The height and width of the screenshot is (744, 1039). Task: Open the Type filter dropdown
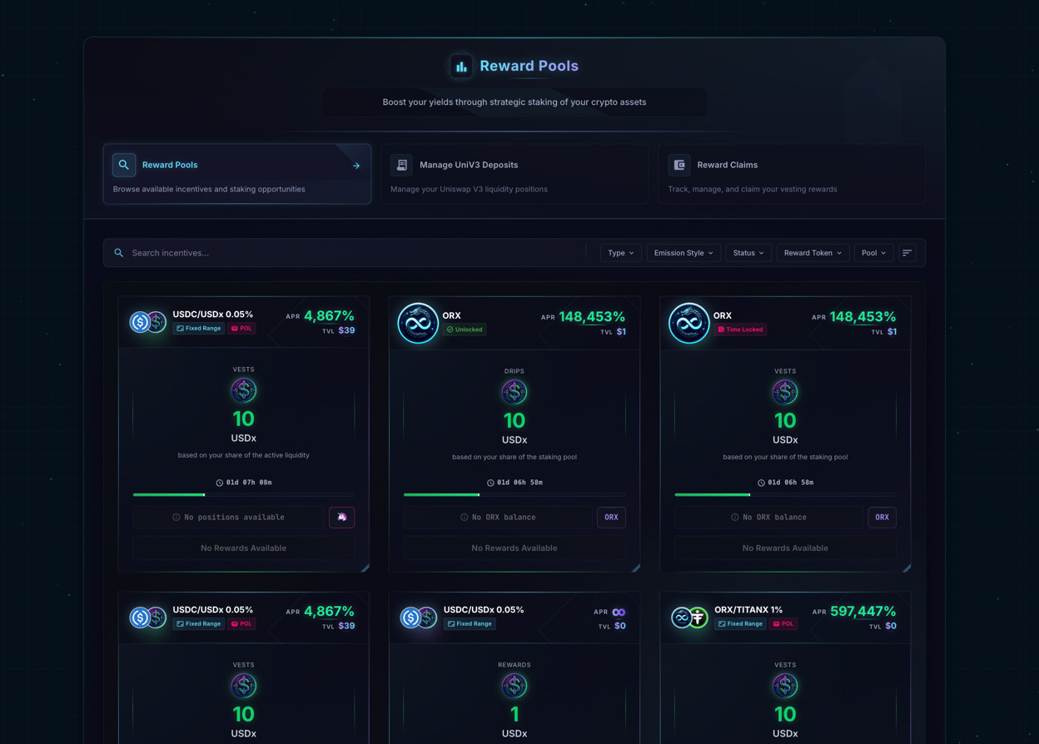pyautogui.click(x=620, y=253)
